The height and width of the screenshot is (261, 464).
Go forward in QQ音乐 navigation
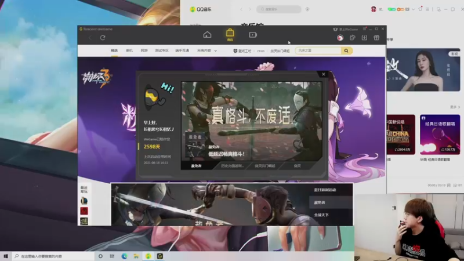[x=250, y=9]
